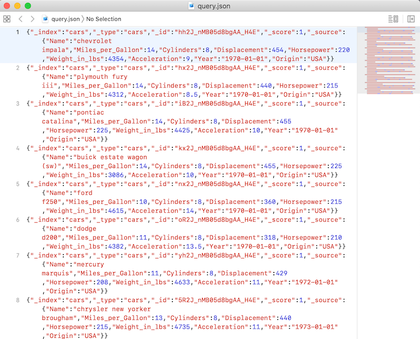
Task: Click the yellow minimize window button
Action: tap(17, 6)
